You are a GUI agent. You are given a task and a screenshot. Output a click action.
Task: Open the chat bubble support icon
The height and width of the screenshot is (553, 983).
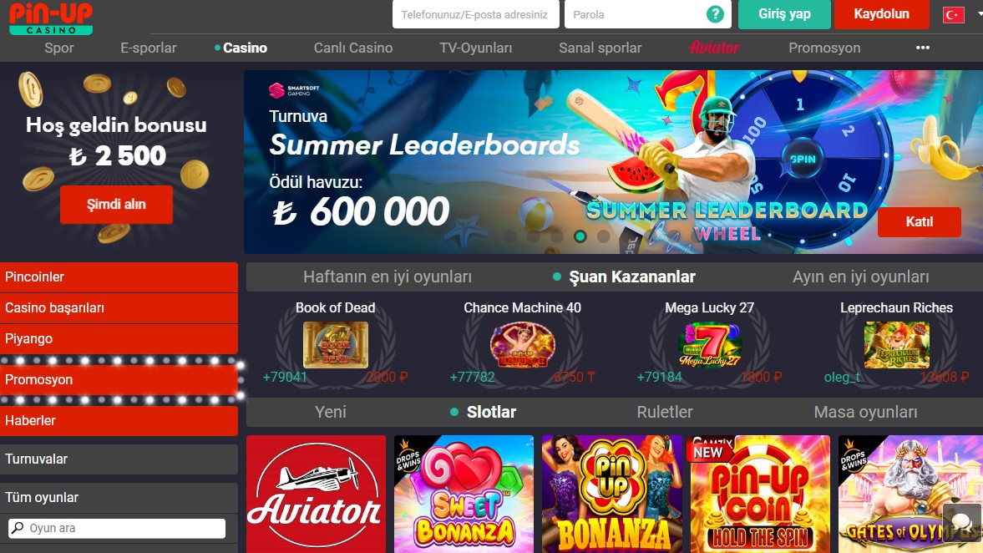(x=960, y=521)
